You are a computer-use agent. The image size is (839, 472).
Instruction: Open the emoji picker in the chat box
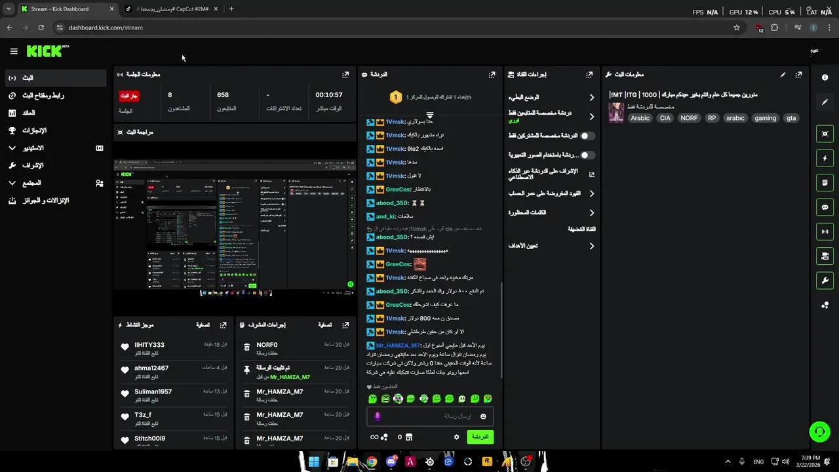point(483,416)
